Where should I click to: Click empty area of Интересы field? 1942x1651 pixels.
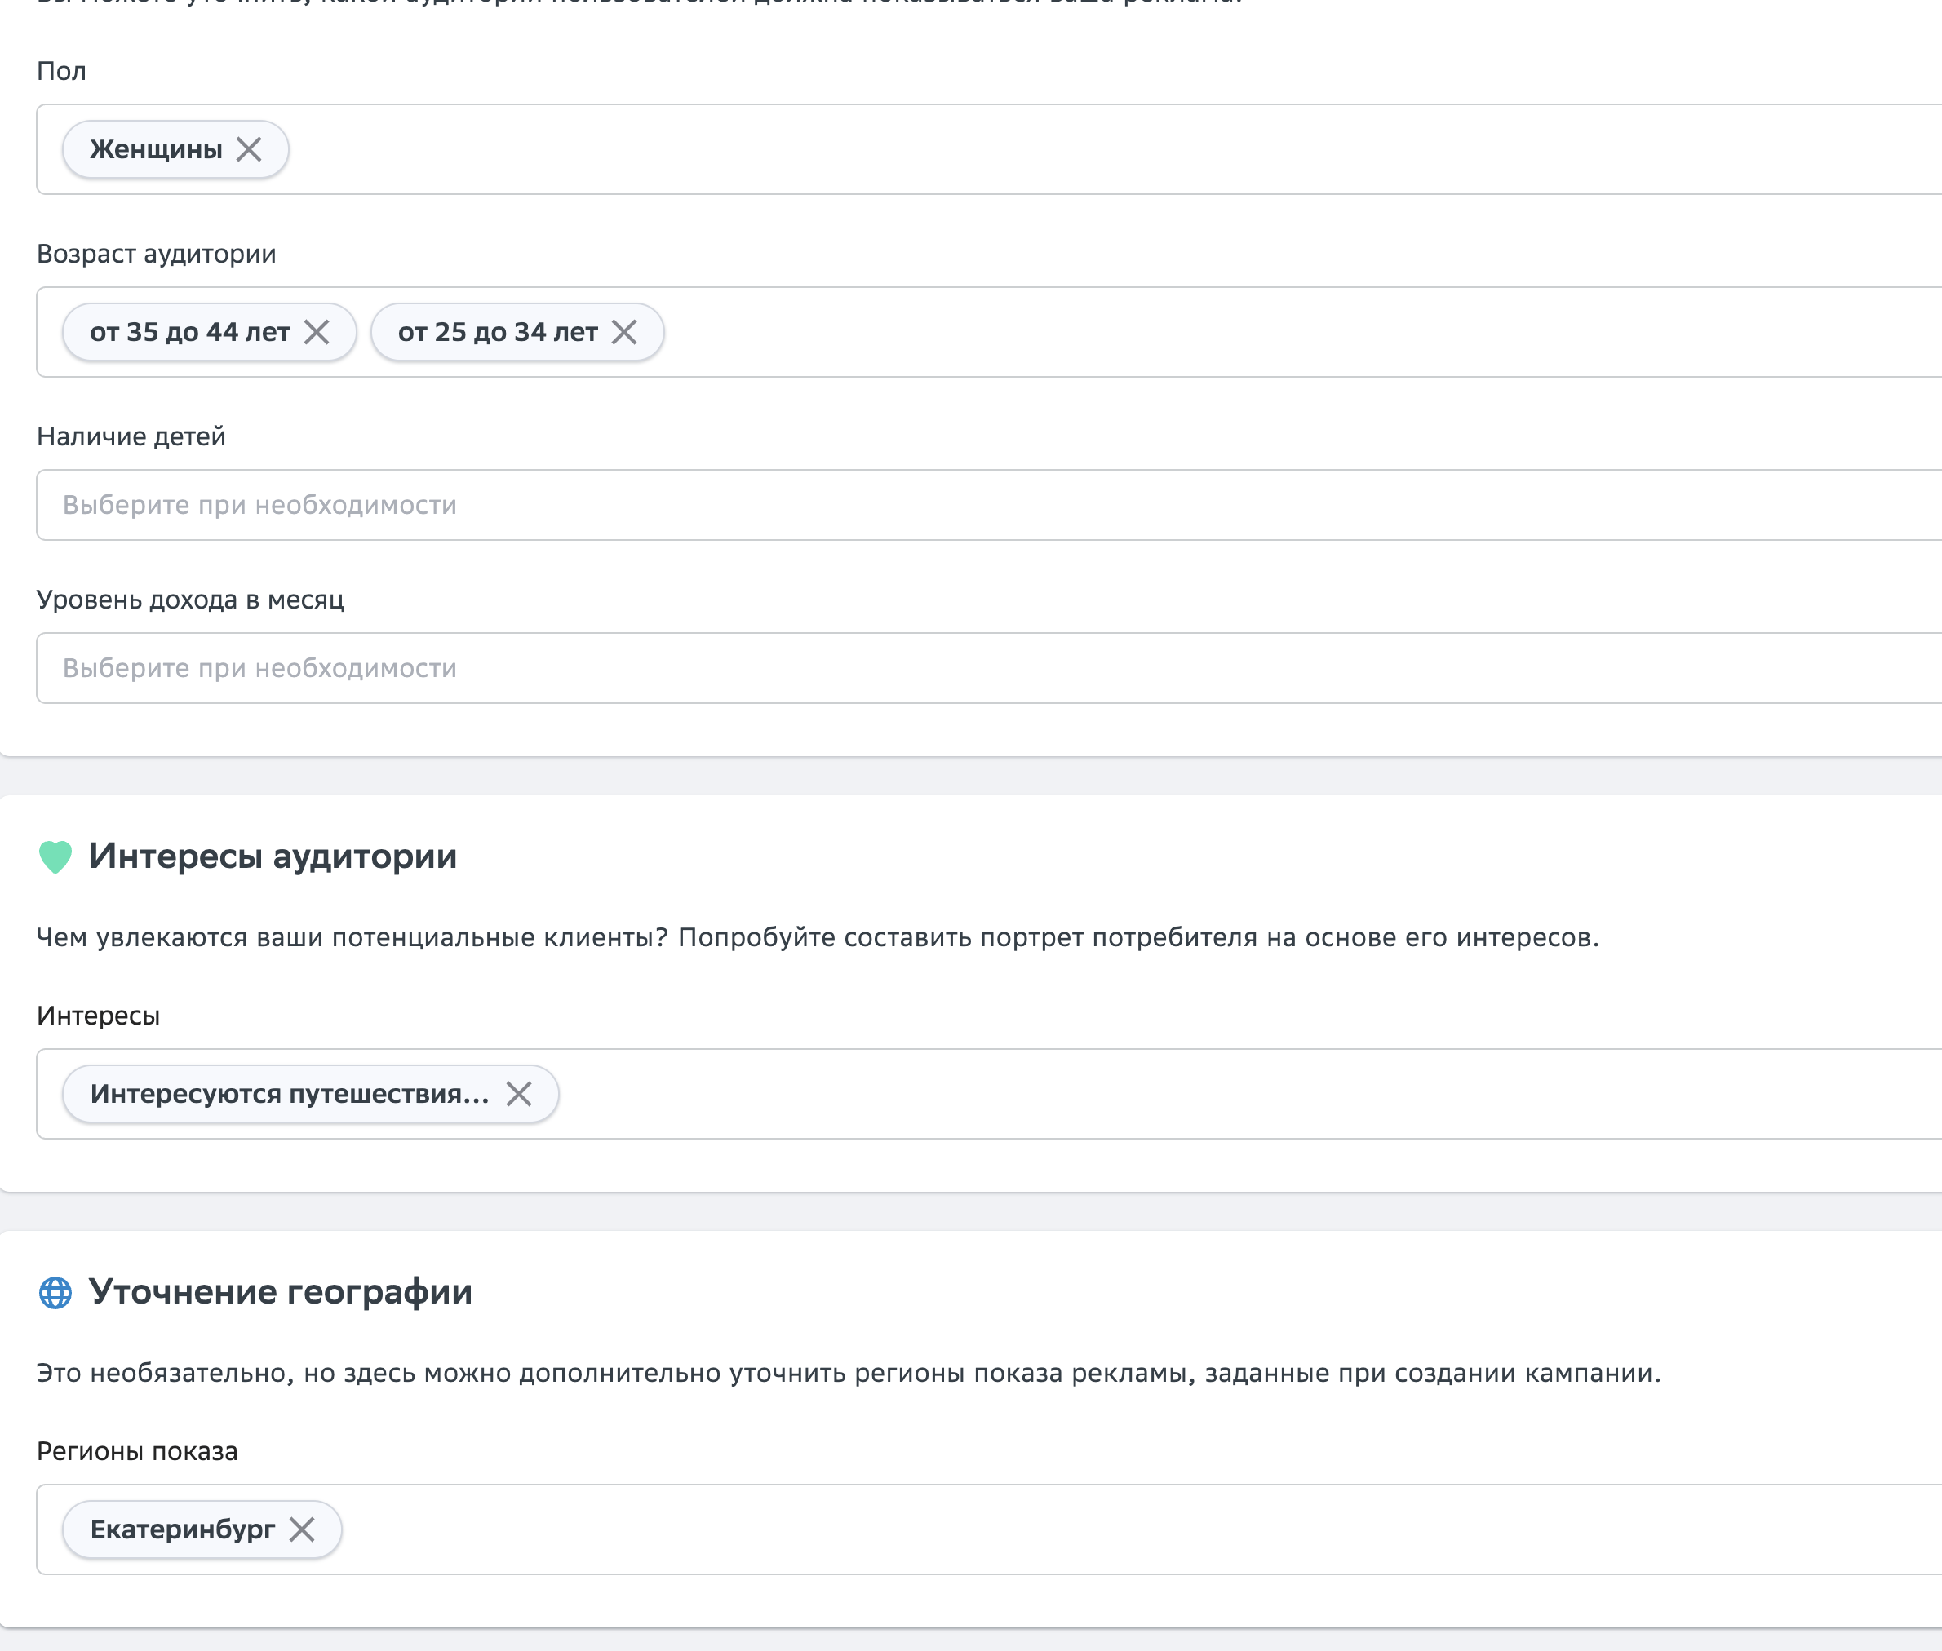tap(1217, 1094)
